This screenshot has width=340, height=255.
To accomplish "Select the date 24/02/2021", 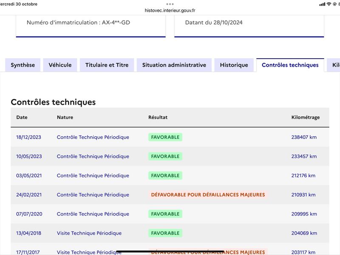I will click(29, 195).
